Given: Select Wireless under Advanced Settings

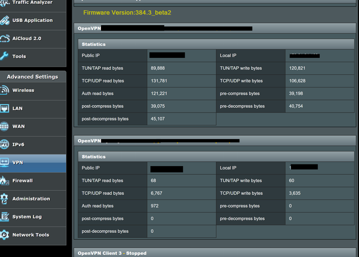Looking at the screenshot, I should click(24, 90).
